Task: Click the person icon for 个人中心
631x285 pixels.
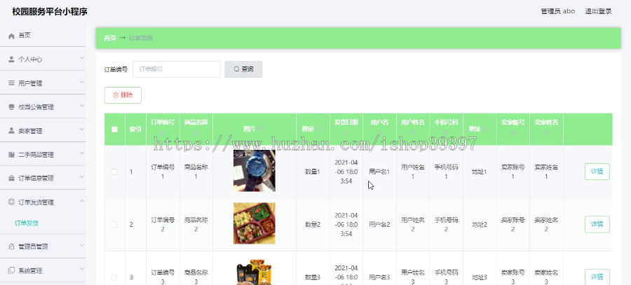Action: 11,60
